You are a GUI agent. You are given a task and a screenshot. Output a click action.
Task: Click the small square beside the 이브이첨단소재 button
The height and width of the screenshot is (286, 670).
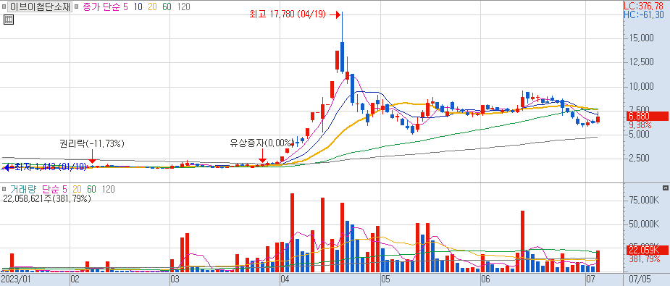(4, 7)
